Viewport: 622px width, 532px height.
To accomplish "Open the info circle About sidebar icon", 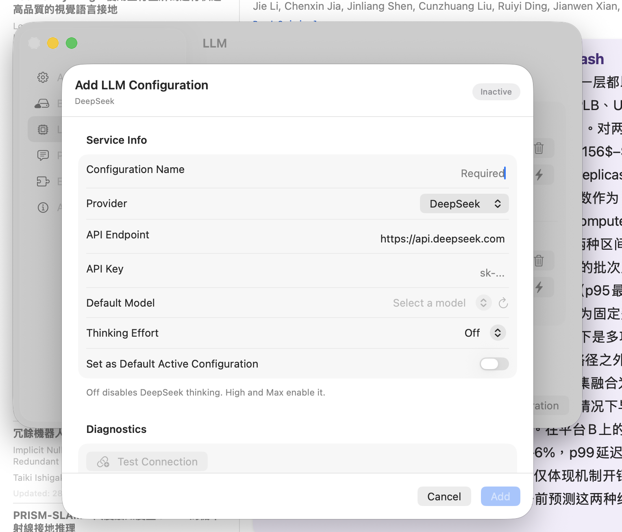I will [x=43, y=208].
